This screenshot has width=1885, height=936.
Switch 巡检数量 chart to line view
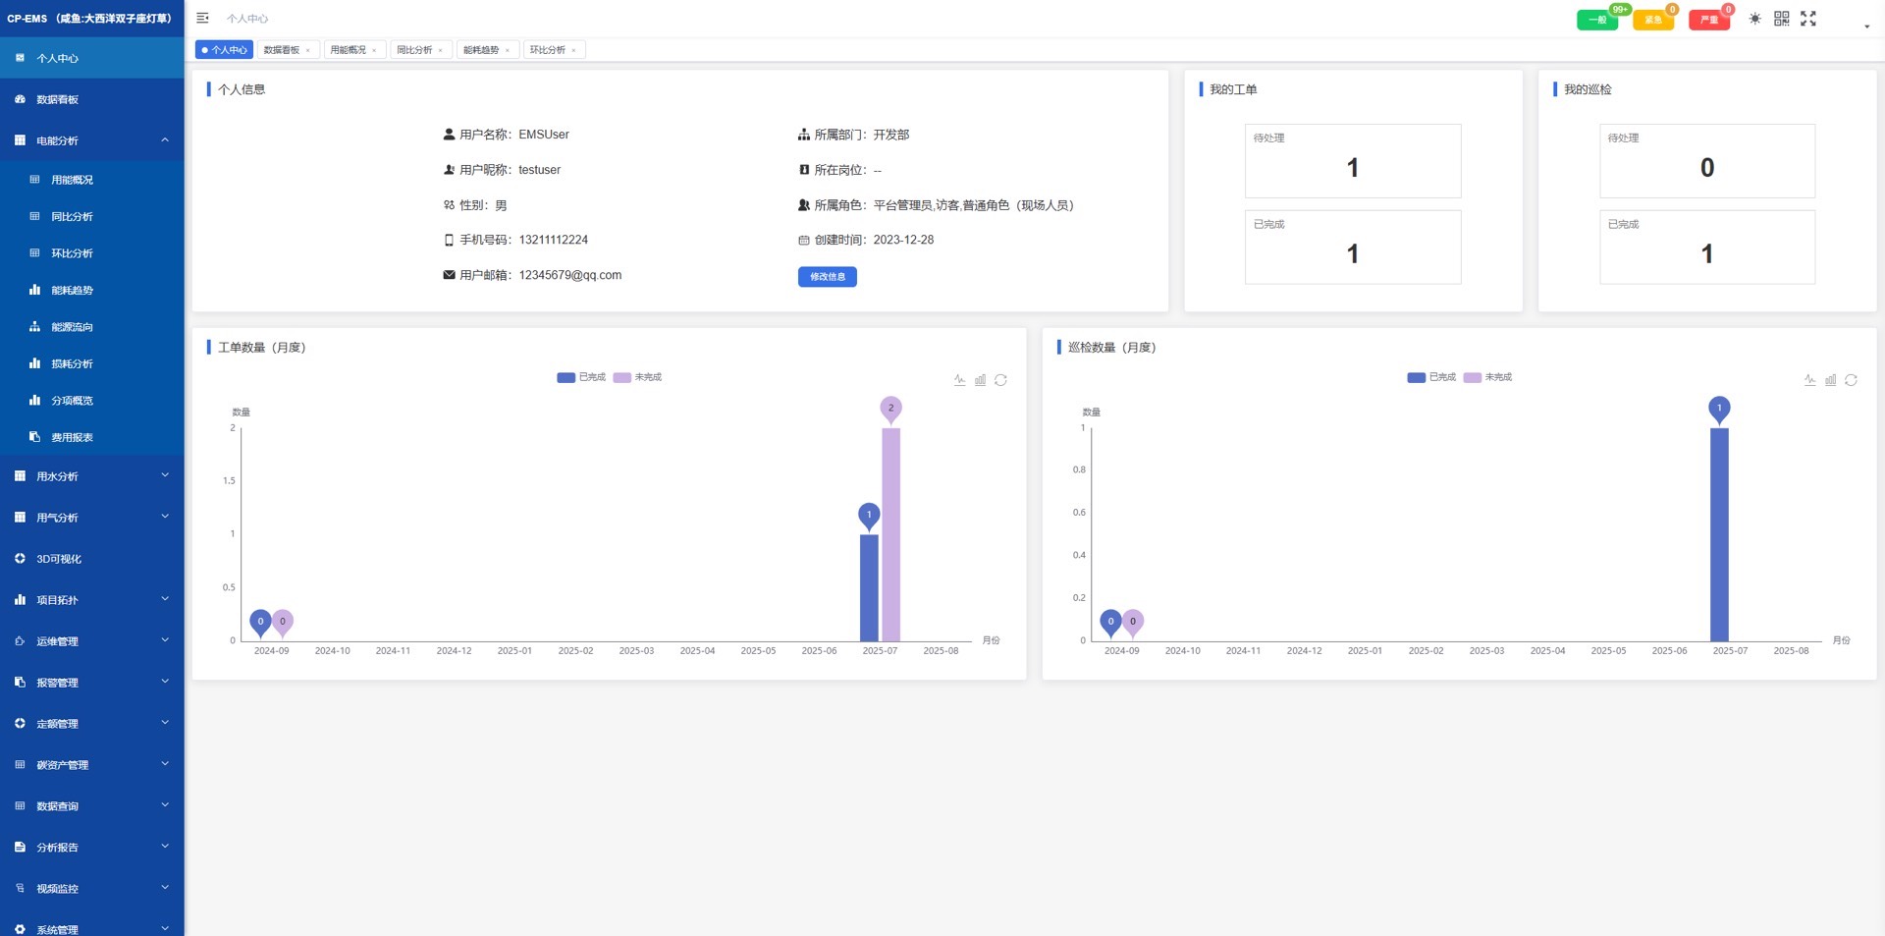click(x=1809, y=380)
